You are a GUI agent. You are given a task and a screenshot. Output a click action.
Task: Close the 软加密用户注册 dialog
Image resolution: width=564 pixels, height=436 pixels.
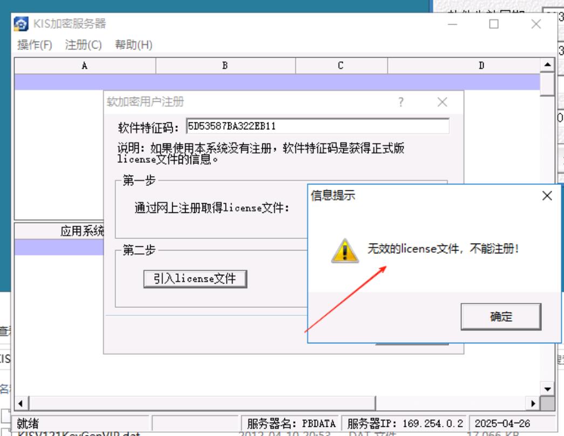pos(442,102)
